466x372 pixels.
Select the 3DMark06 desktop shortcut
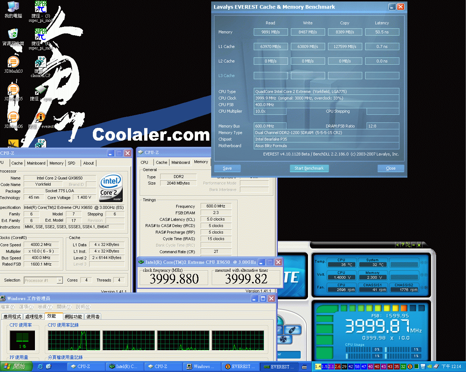(x=13, y=120)
